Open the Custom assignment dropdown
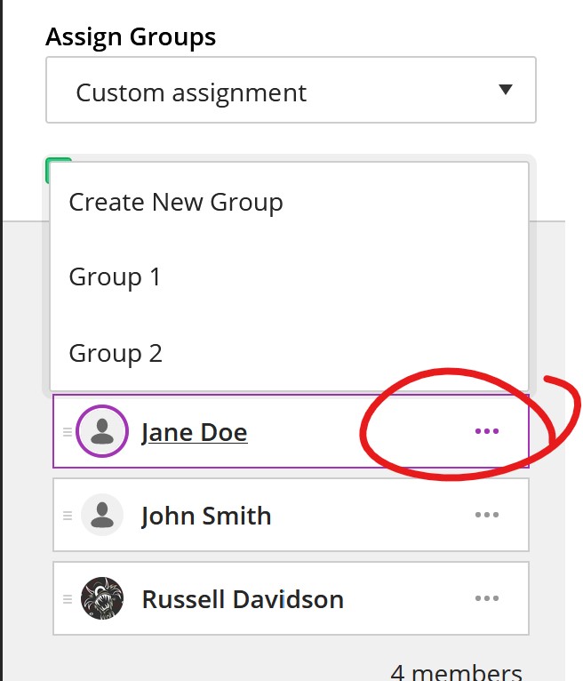Viewport: 583px width, 681px height. [291, 90]
